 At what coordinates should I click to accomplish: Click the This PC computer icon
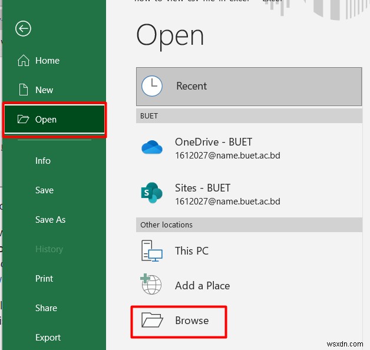point(152,251)
